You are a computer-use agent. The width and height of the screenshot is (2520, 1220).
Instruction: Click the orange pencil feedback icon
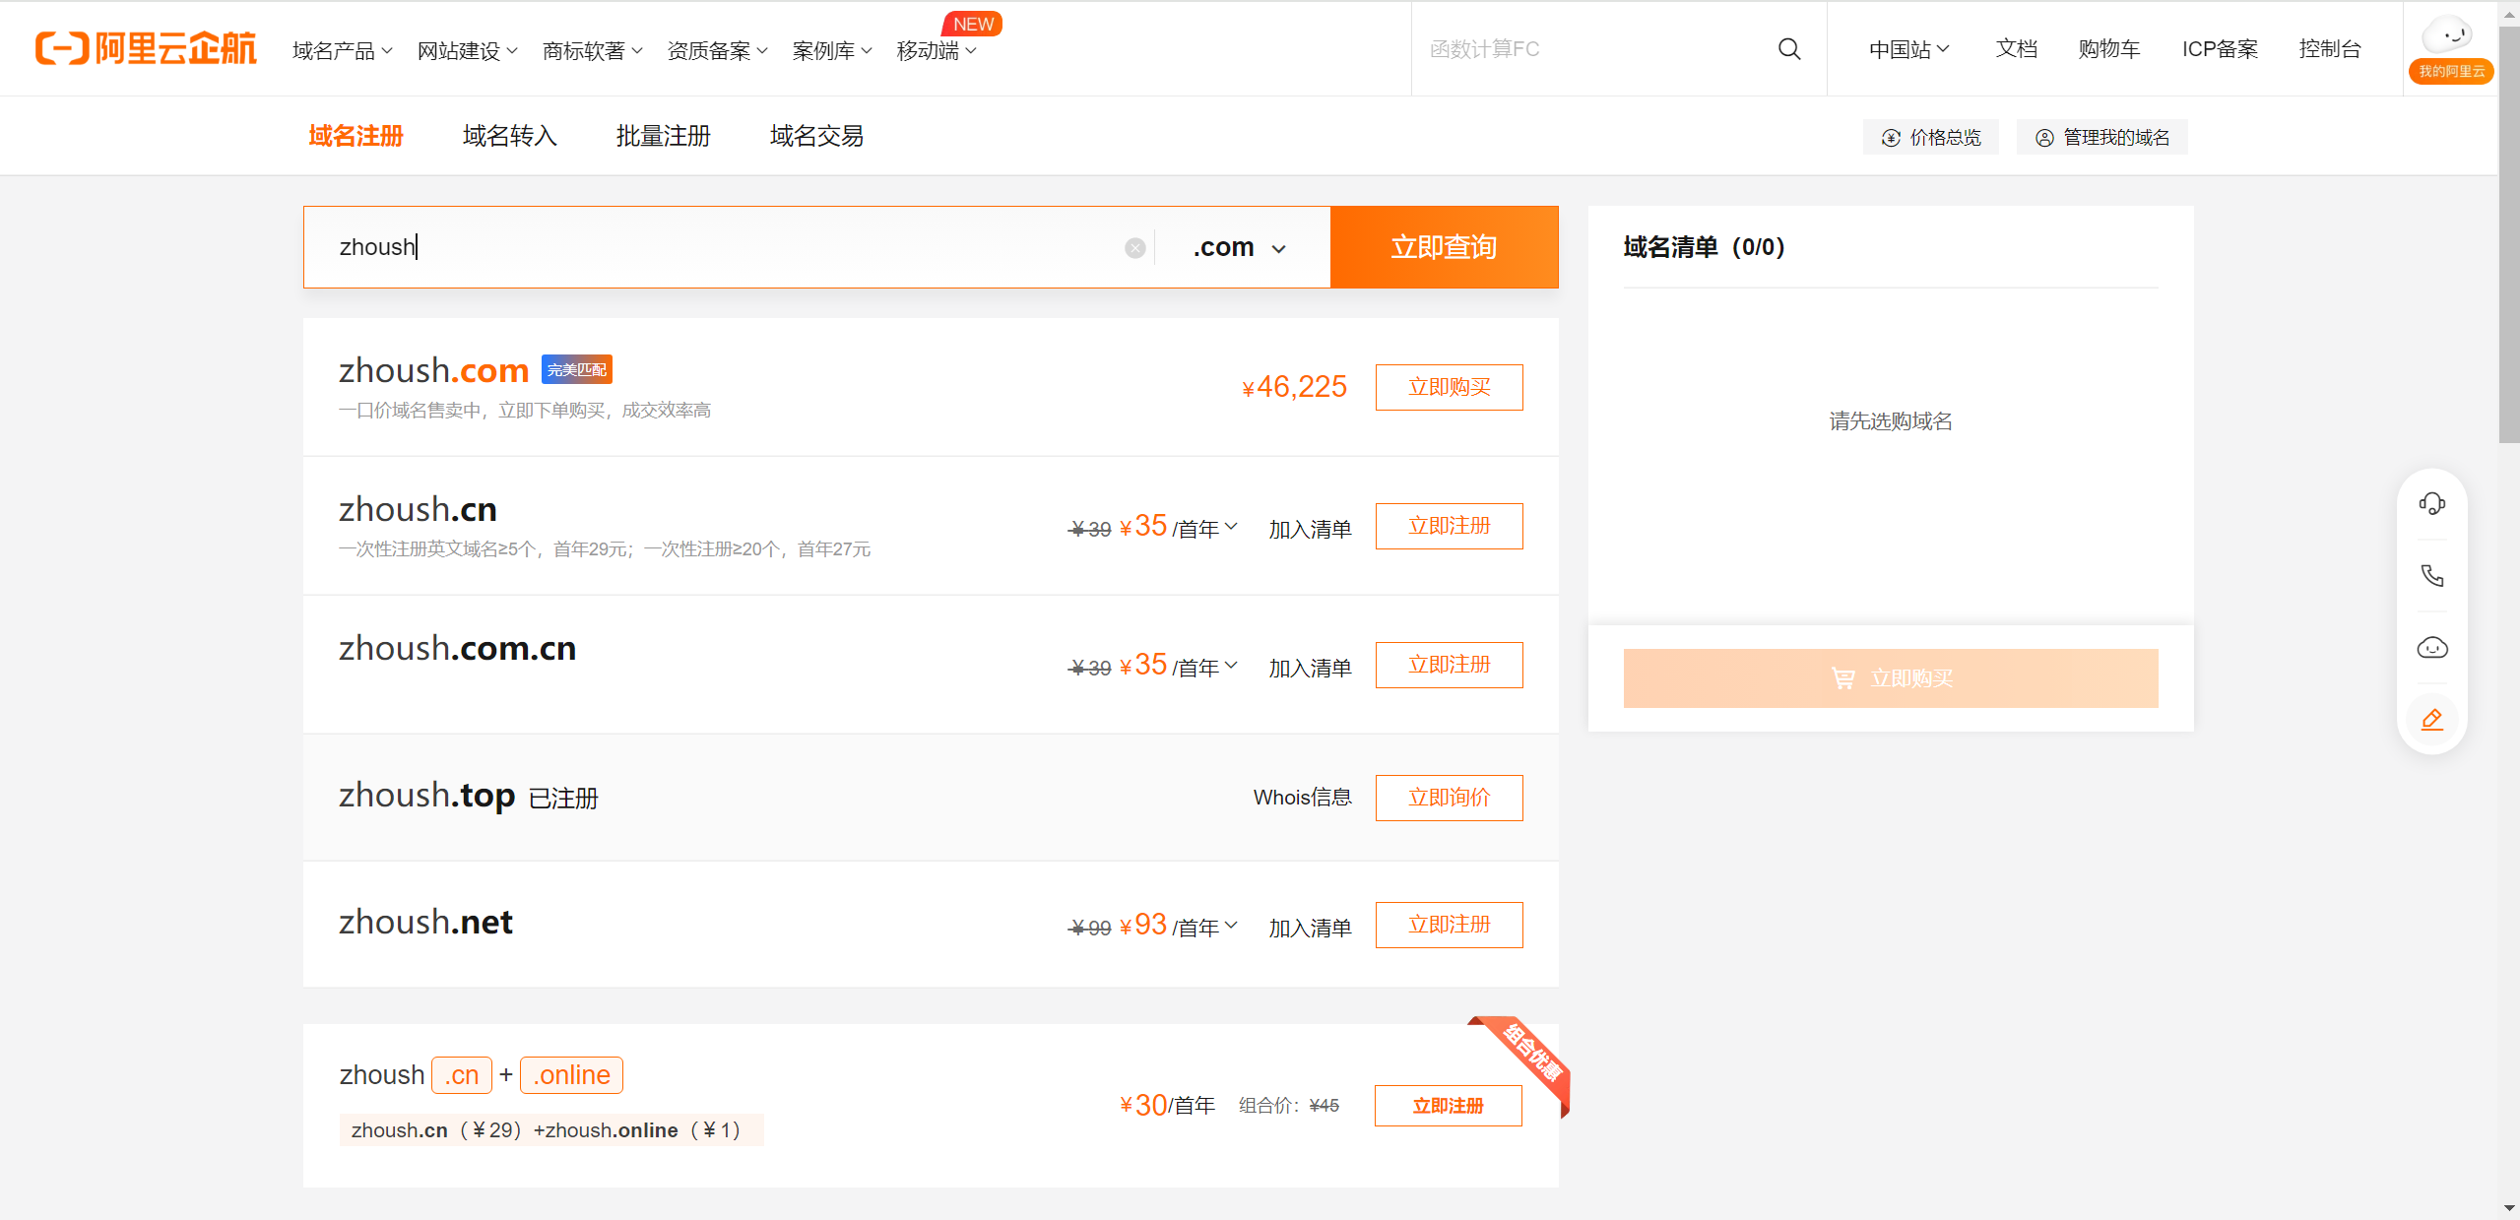(2431, 720)
